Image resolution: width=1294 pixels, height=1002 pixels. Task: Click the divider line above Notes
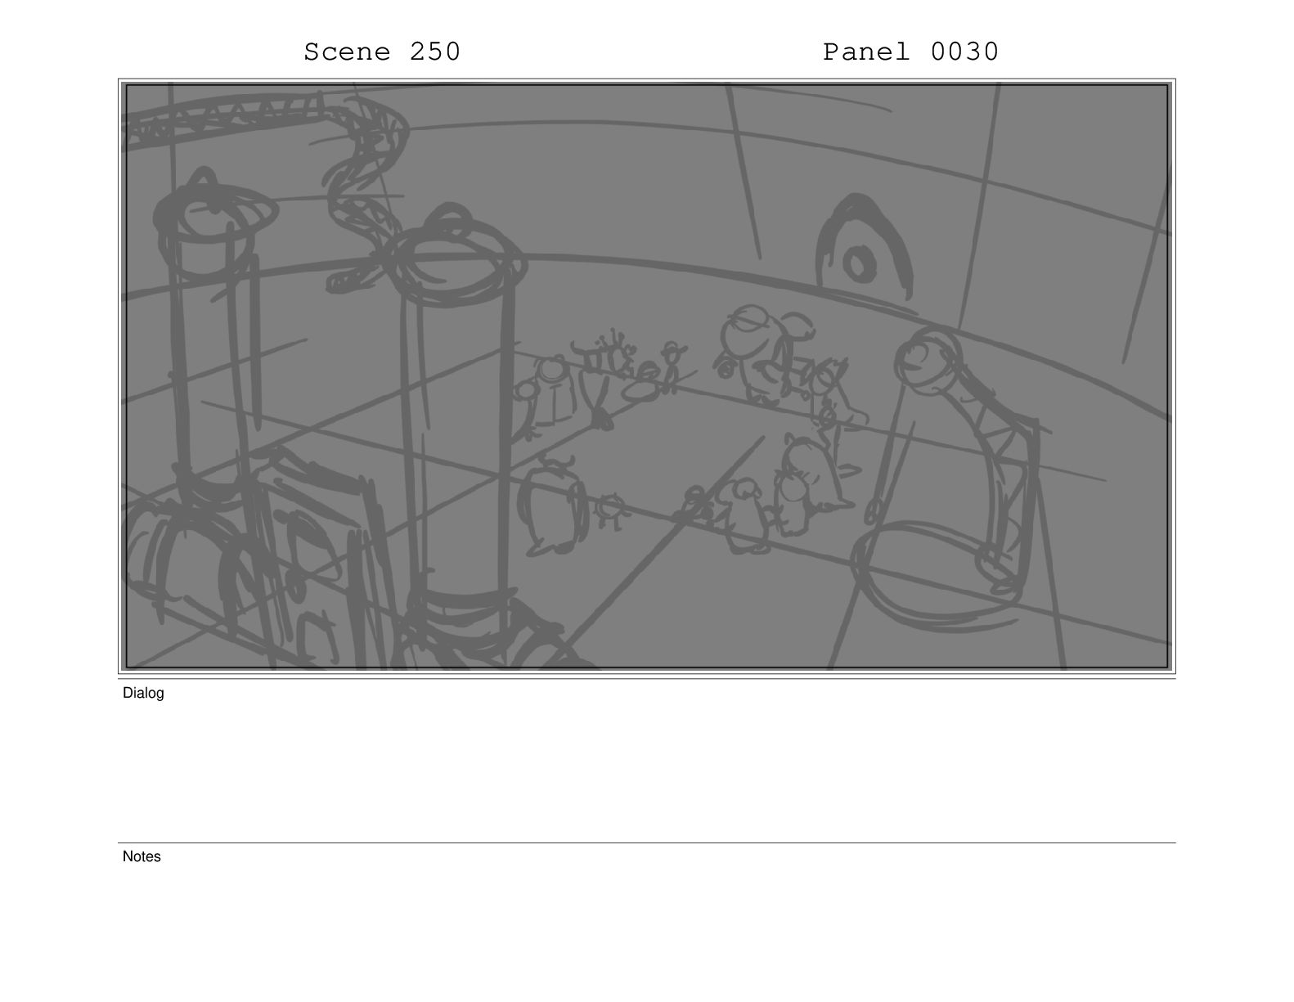(646, 842)
